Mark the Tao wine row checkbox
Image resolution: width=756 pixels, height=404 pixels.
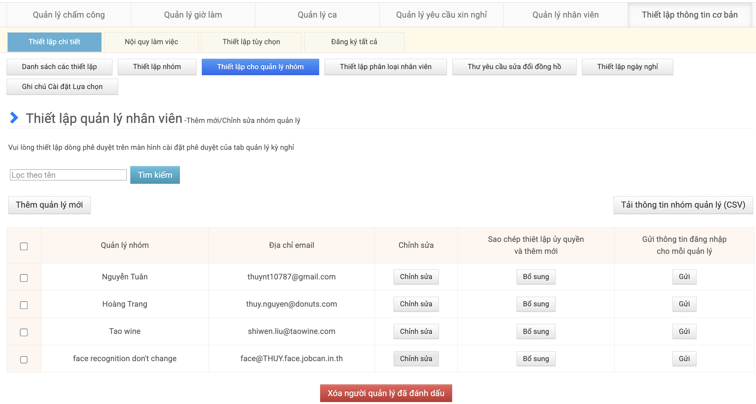tap(24, 332)
